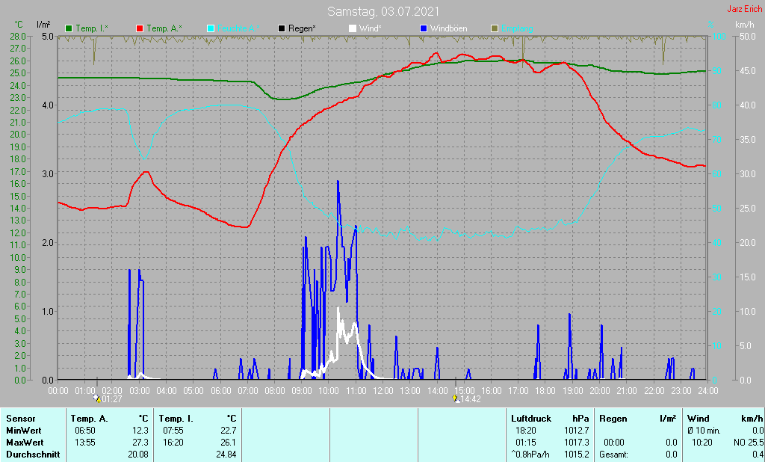Click the Temp. A. maximum value 27.3
The height and width of the screenshot is (462, 765).
pyautogui.click(x=140, y=443)
